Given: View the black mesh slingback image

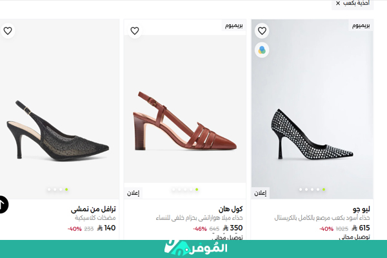Looking at the screenshot, I should click(57, 130).
